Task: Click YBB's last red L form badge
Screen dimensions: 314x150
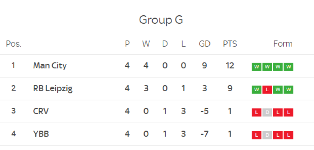Action: (288, 135)
